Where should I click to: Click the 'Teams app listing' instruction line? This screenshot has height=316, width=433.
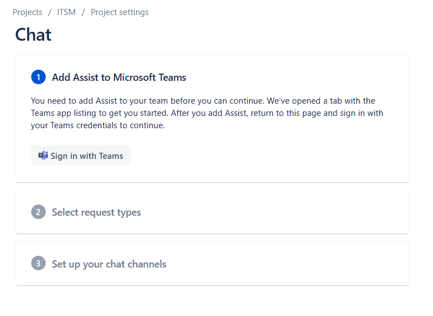[207, 113]
